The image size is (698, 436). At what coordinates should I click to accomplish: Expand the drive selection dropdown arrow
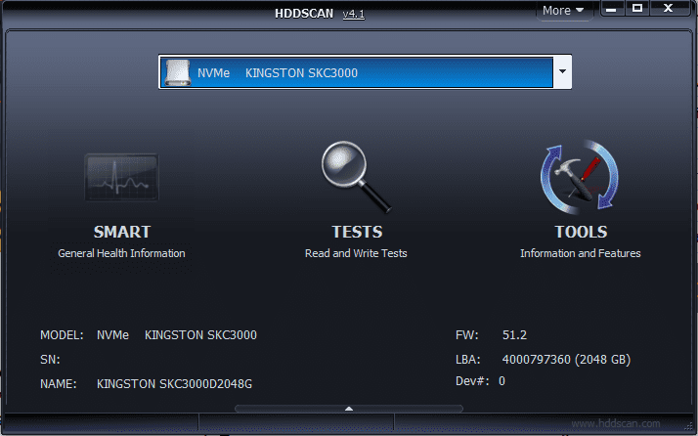tap(563, 71)
